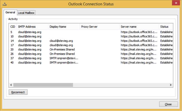Click the left arrow of horizontal scrollbar
The width and height of the screenshot is (182, 111).
[11, 85]
